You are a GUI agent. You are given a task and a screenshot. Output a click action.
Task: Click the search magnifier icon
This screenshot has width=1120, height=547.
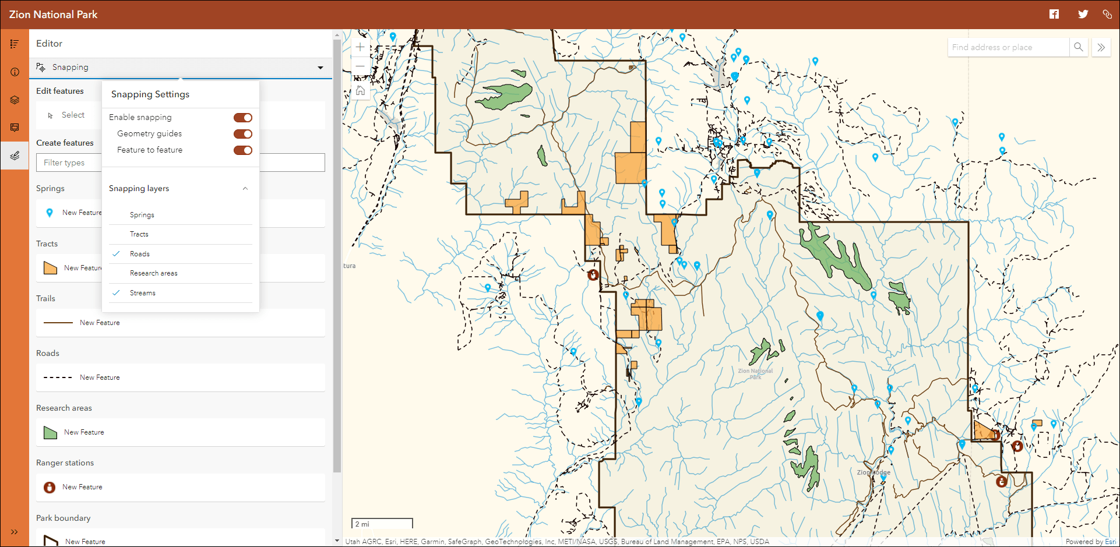click(1079, 47)
